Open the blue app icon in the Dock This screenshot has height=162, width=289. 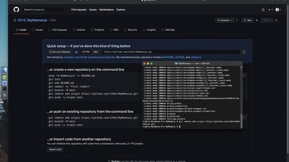pyautogui.click(x=5, y=83)
